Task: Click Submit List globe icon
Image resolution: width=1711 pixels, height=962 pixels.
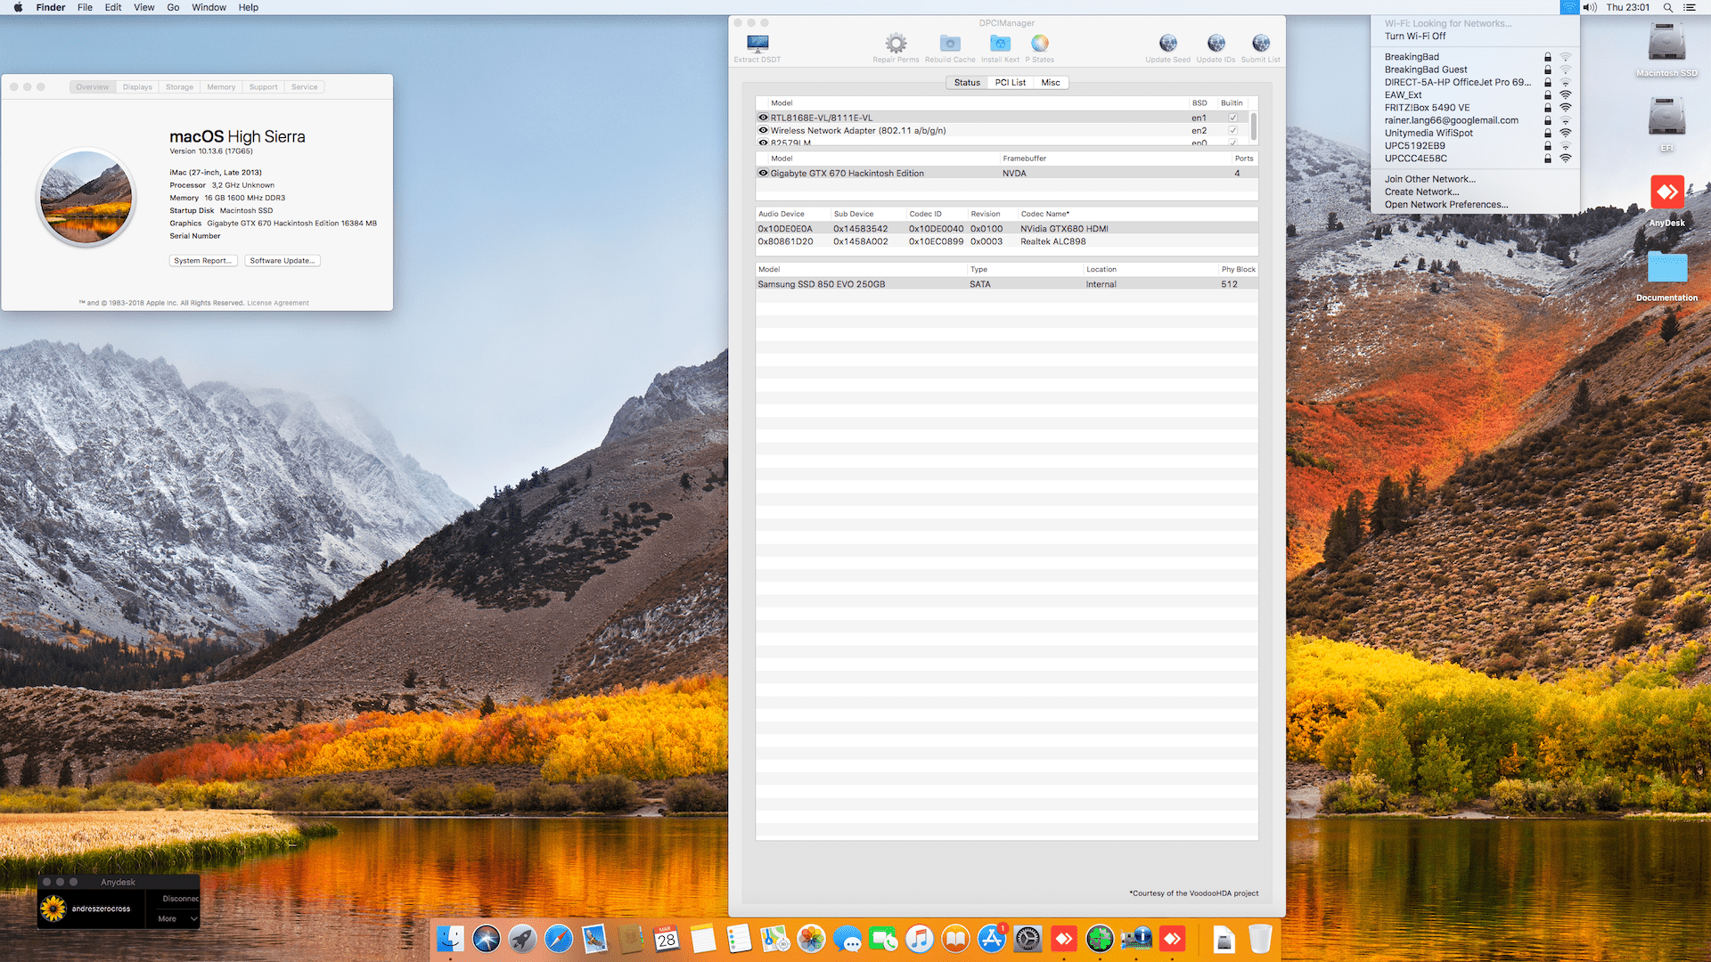Action: (x=1260, y=47)
